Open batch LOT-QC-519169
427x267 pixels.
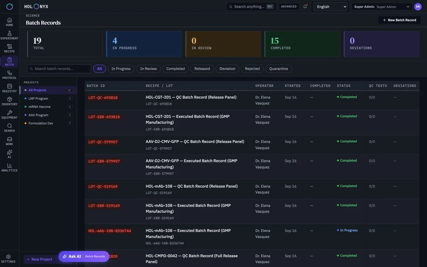click(103, 187)
